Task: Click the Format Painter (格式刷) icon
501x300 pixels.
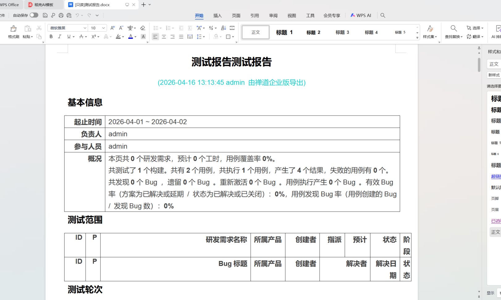Action: (13, 29)
